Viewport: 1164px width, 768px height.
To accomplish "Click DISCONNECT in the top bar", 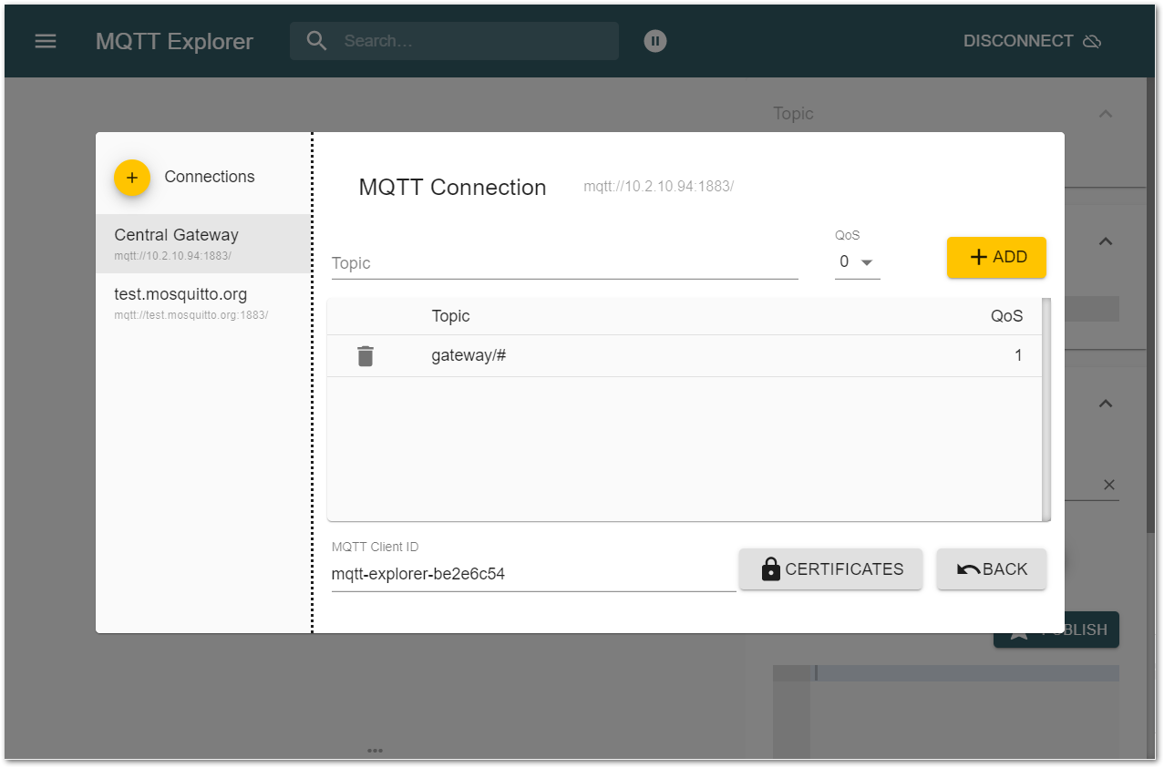I will click(1016, 40).
